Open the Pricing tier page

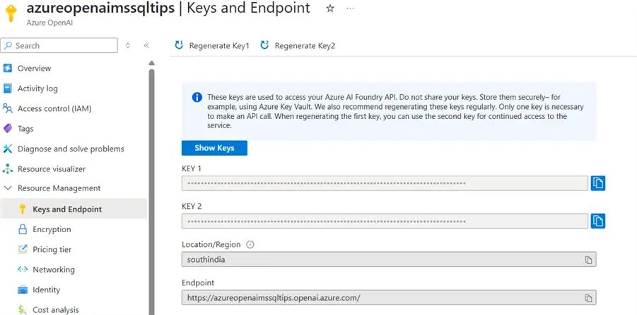52,249
